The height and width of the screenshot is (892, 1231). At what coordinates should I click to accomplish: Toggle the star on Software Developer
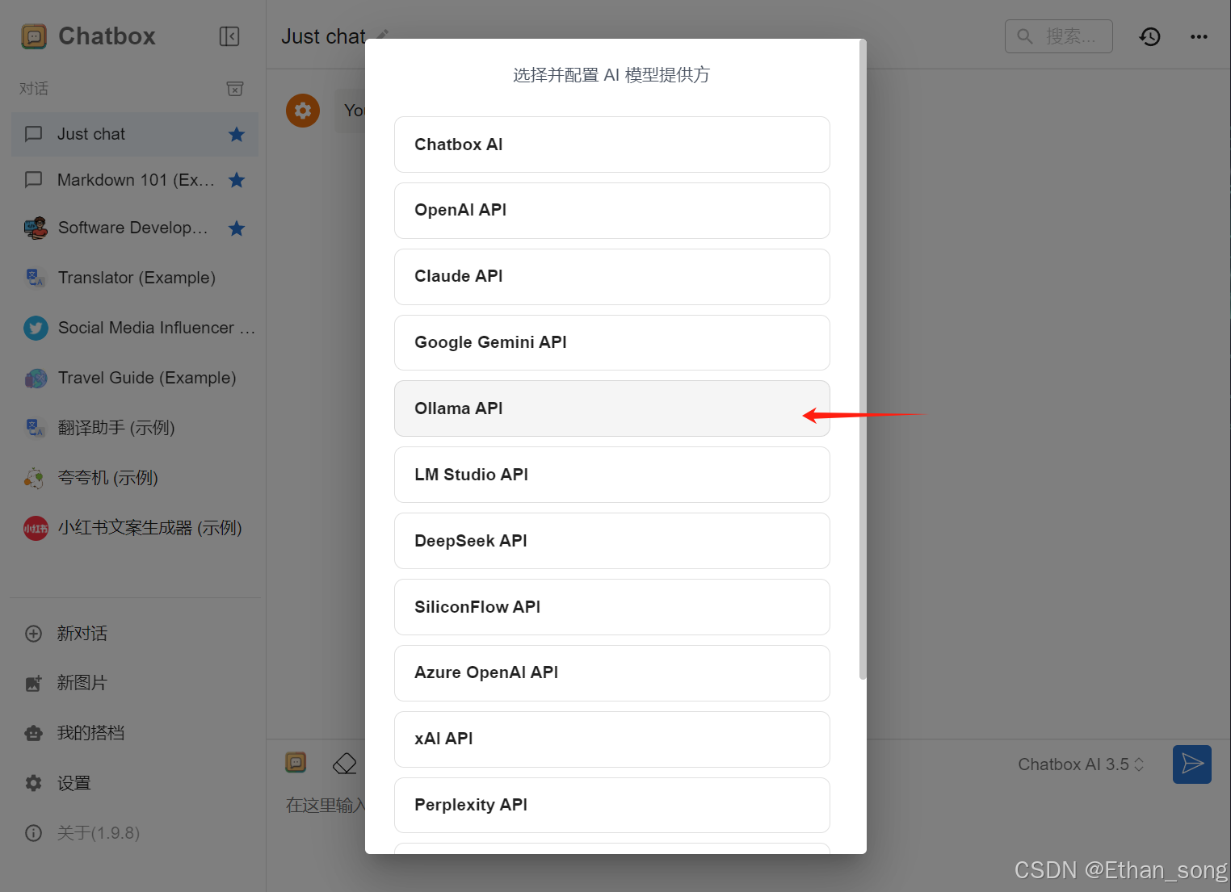[x=237, y=228]
